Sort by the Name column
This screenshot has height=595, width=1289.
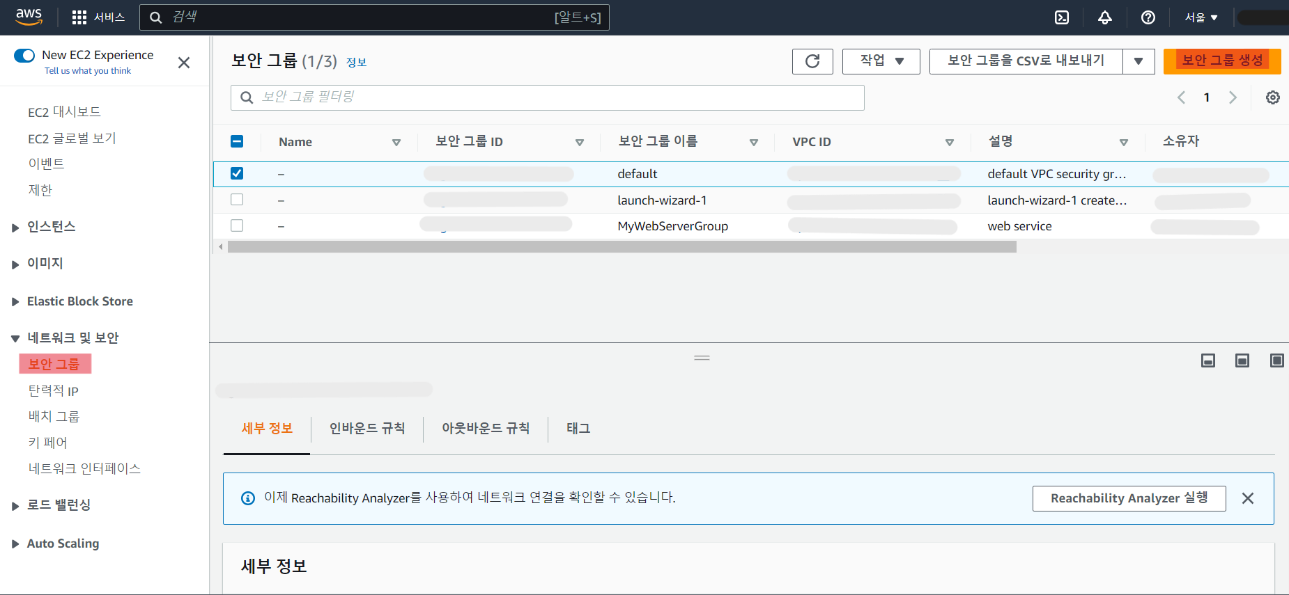[396, 142]
